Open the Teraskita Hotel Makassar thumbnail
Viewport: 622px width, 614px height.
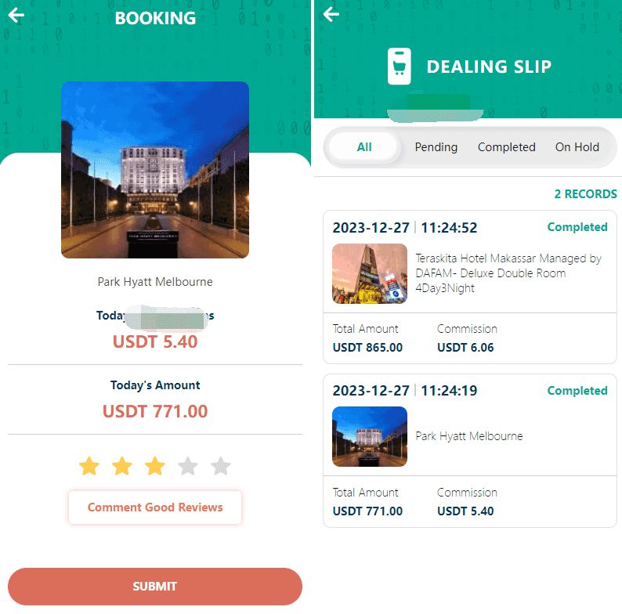tap(370, 273)
